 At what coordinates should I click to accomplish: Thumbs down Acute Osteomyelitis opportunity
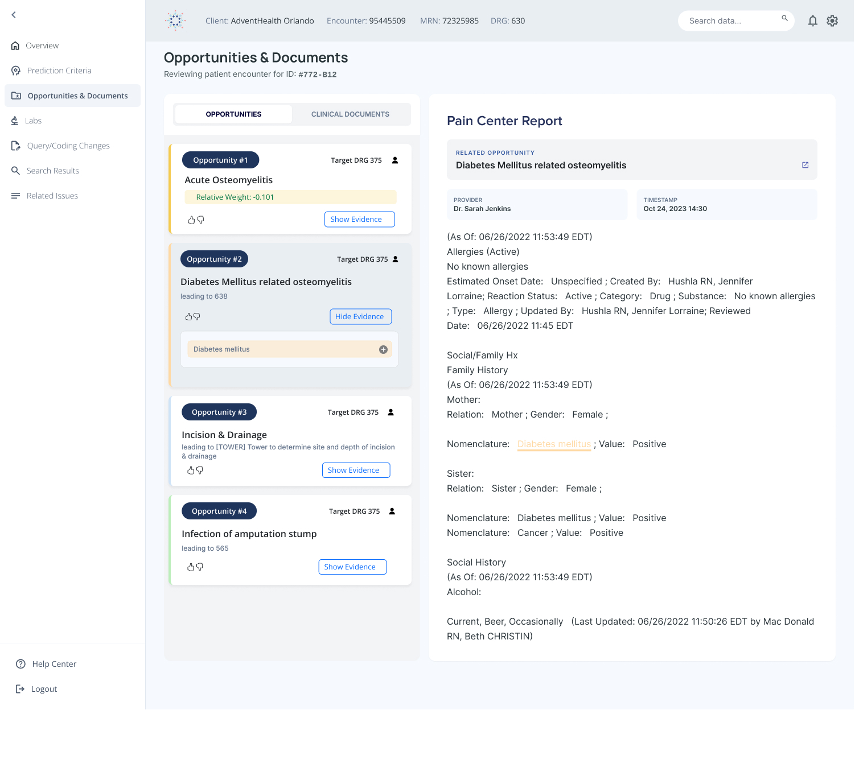[200, 220]
